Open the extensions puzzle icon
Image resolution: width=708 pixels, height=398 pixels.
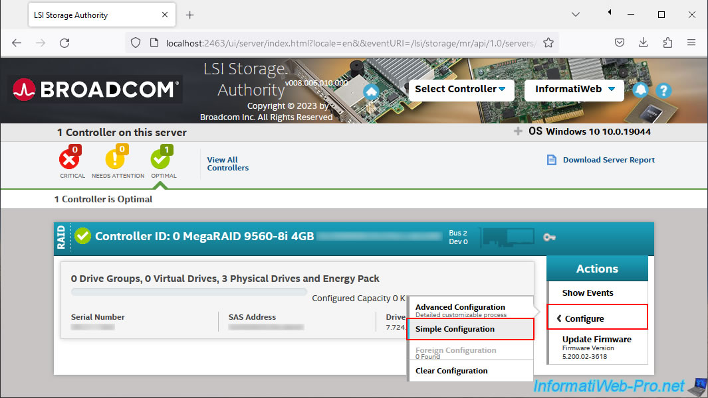[667, 43]
